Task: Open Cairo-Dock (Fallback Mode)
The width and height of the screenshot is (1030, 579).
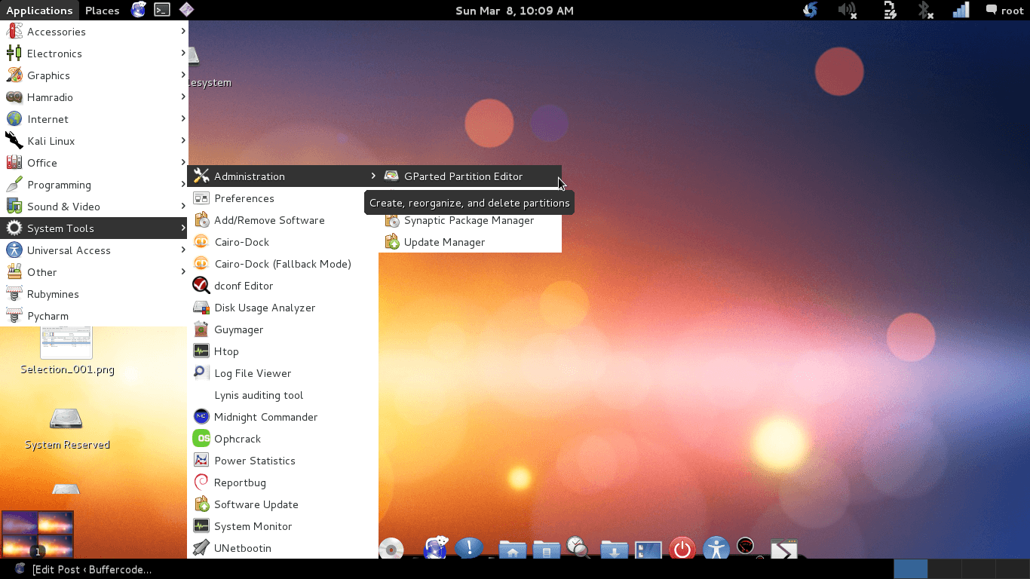Action: 283,264
